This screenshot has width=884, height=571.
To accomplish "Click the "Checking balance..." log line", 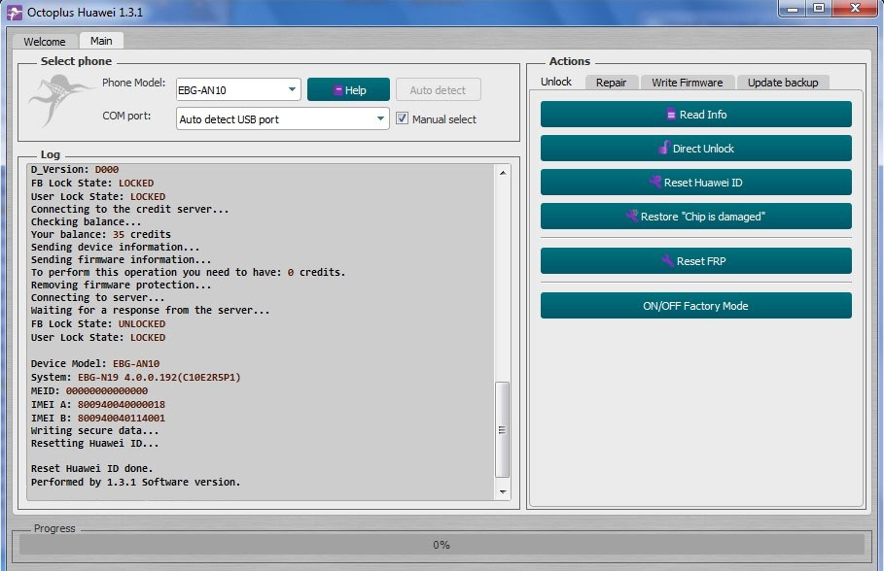I will pyautogui.click(x=87, y=221).
